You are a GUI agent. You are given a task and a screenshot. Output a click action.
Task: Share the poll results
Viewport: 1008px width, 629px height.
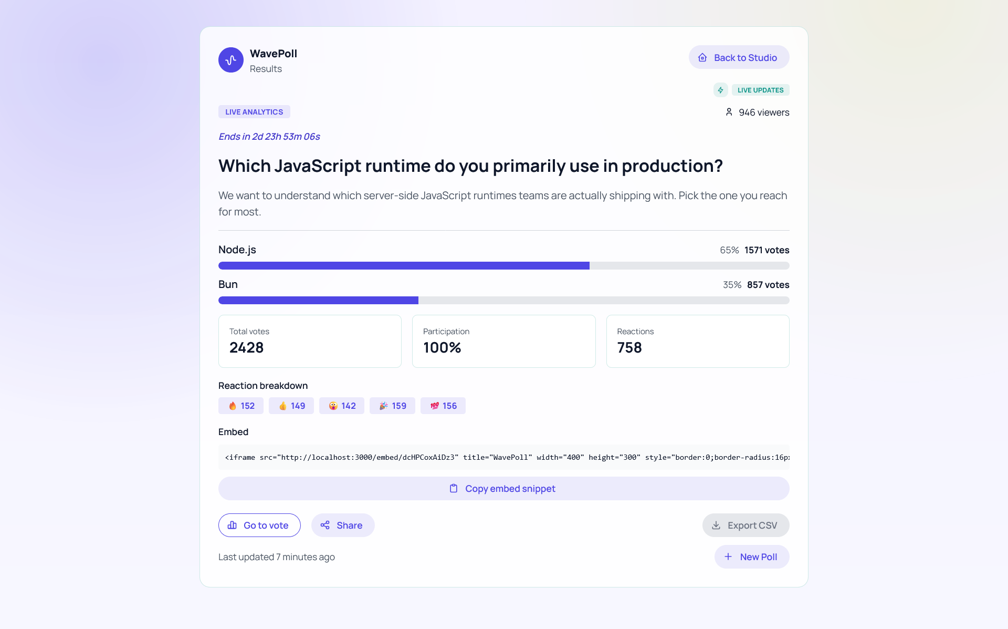[x=342, y=525]
